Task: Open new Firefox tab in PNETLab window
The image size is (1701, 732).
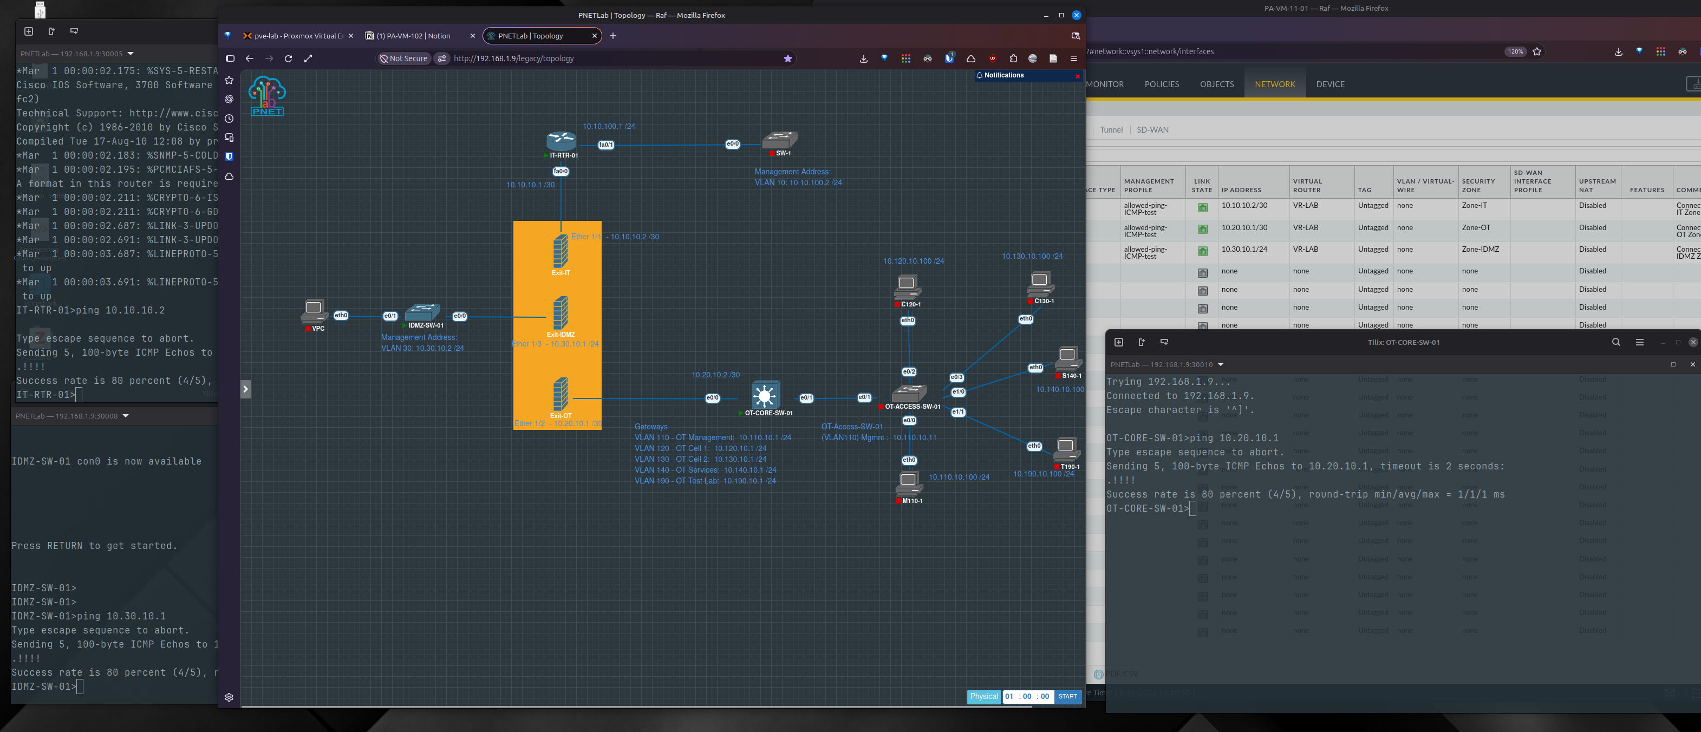Action: (613, 36)
